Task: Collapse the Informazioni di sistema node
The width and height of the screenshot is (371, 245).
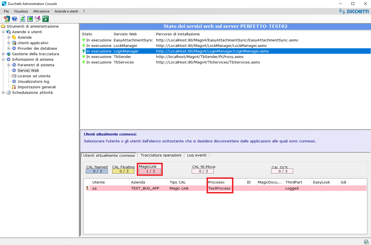Action: pyautogui.click(x=3, y=59)
